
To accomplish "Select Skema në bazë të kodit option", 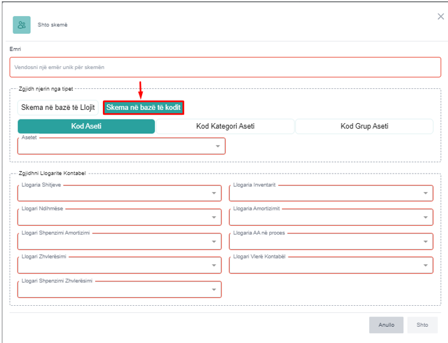I will pos(143,108).
